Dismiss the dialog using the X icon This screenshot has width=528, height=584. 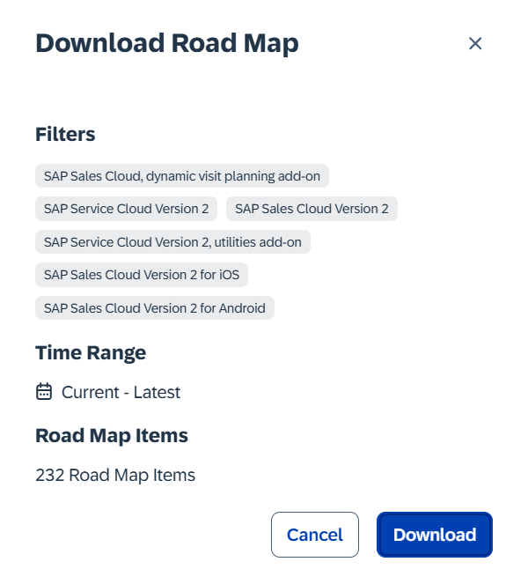tap(475, 43)
